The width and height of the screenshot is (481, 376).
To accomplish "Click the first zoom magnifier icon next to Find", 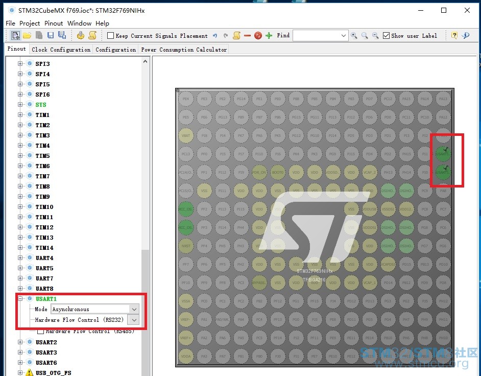I will pyautogui.click(x=354, y=36).
